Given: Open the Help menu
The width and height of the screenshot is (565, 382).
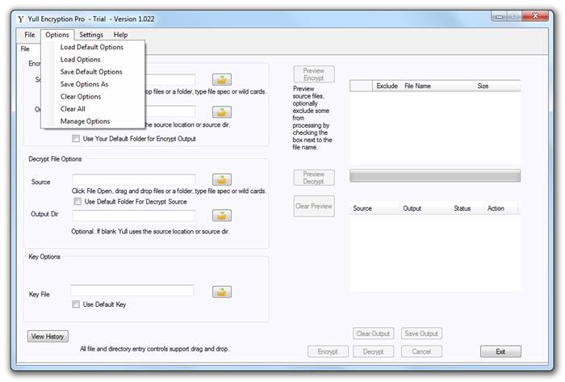Looking at the screenshot, I should pyautogui.click(x=120, y=35).
